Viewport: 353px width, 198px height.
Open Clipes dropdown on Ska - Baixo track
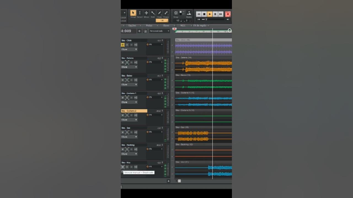(129, 85)
